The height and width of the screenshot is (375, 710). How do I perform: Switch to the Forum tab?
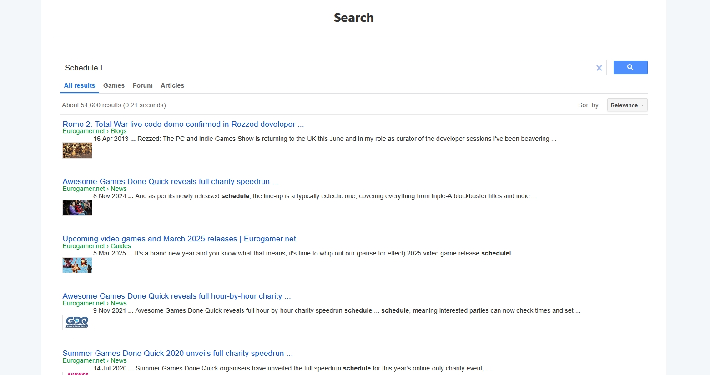coord(143,85)
